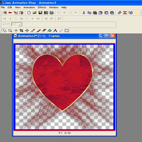Open the Animation menu
The height and width of the screenshot is (142, 142).
click(x=29, y=7)
